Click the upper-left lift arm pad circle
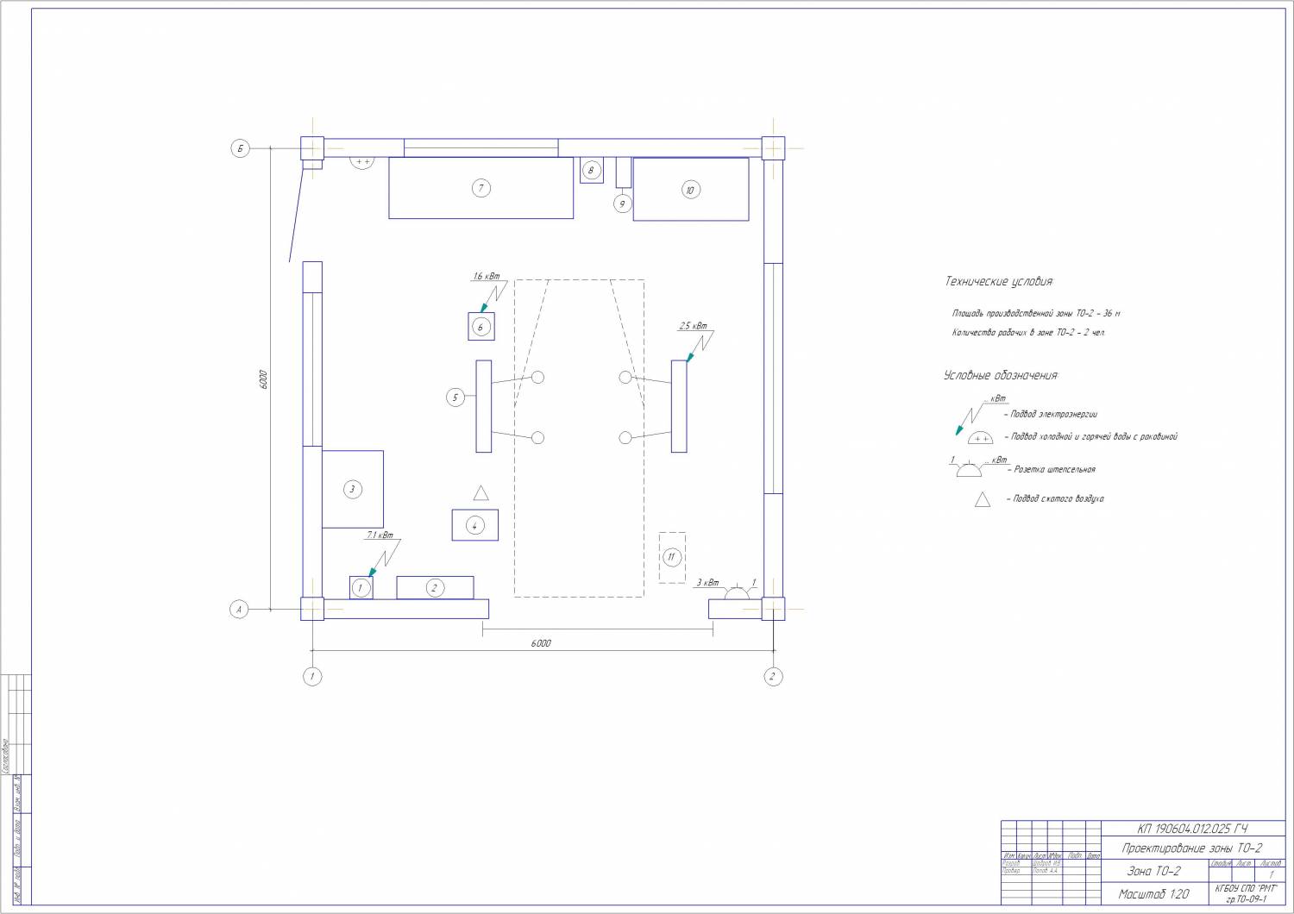This screenshot has height=914, width=1294. click(x=538, y=378)
